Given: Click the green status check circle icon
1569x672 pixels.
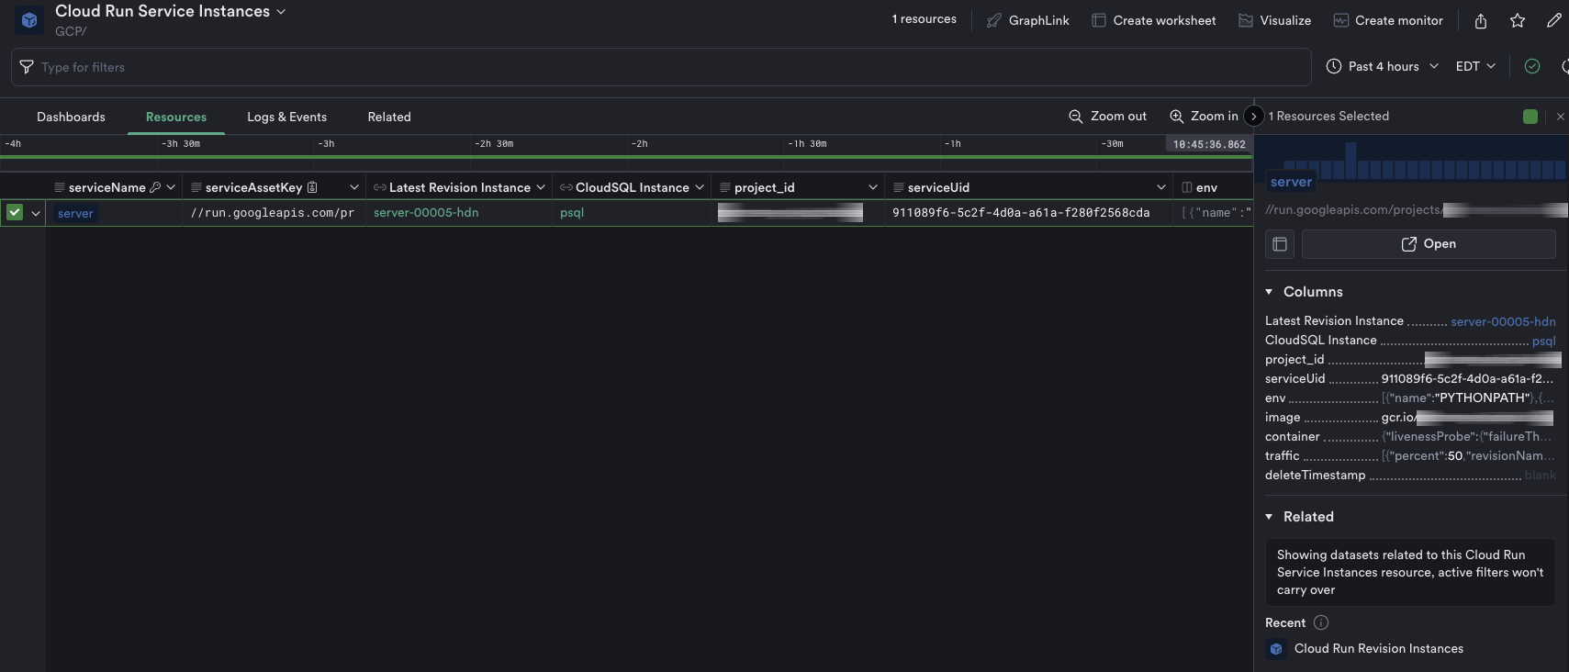Looking at the screenshot, I should point(1532,66).
